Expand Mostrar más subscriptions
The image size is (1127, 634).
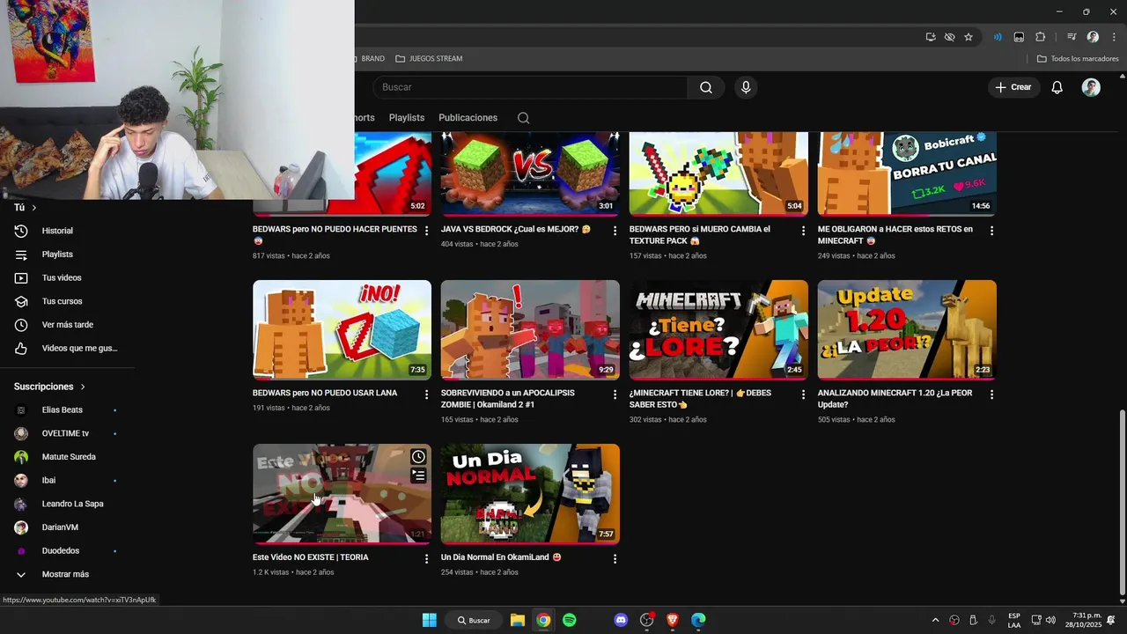(x=67, y=574)
